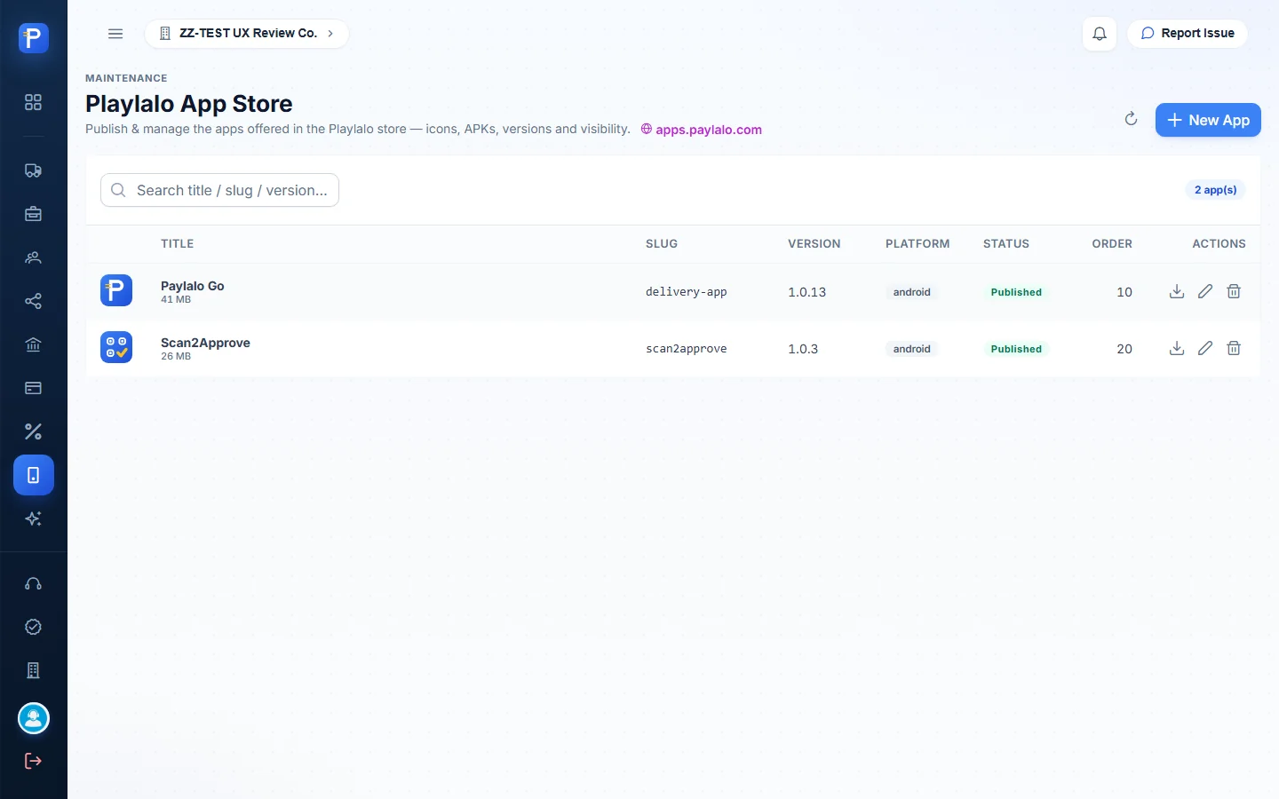Open the check badge icon in sidebar
The width and height of the screenshot is (1279, 799).
tap(34, 627)
